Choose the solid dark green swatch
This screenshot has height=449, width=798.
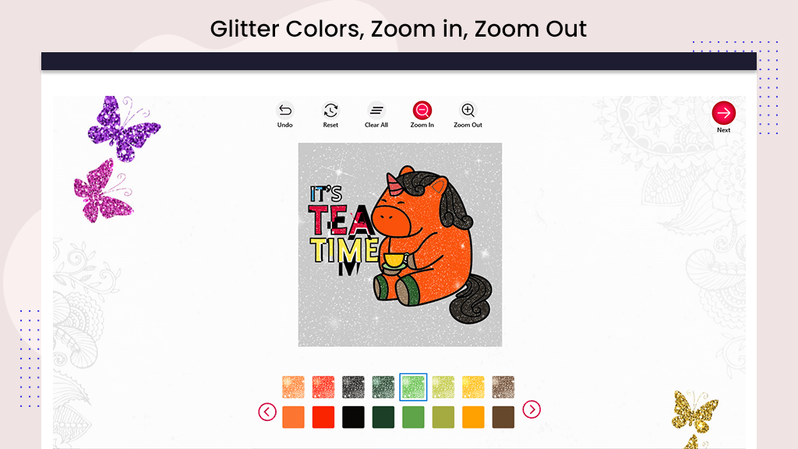383,417
